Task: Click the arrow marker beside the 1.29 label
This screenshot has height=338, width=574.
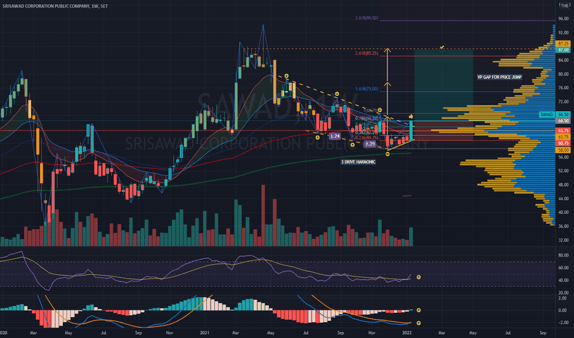Action: pyautogui.click(x=352, y=144)
